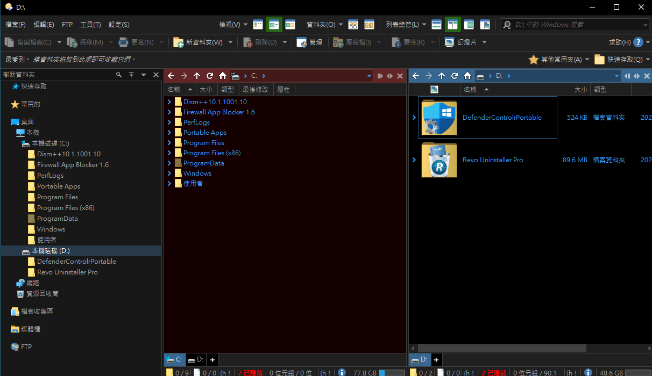Select 媒體櫃 in the tree
Viewport: 652px width, 376px height.
[x=30, y=329]
